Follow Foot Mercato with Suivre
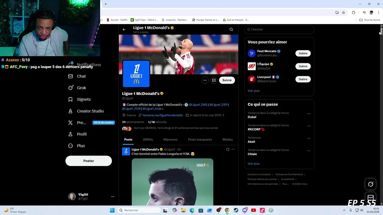Viewport: 383px width, 215px height. [303, 53]
